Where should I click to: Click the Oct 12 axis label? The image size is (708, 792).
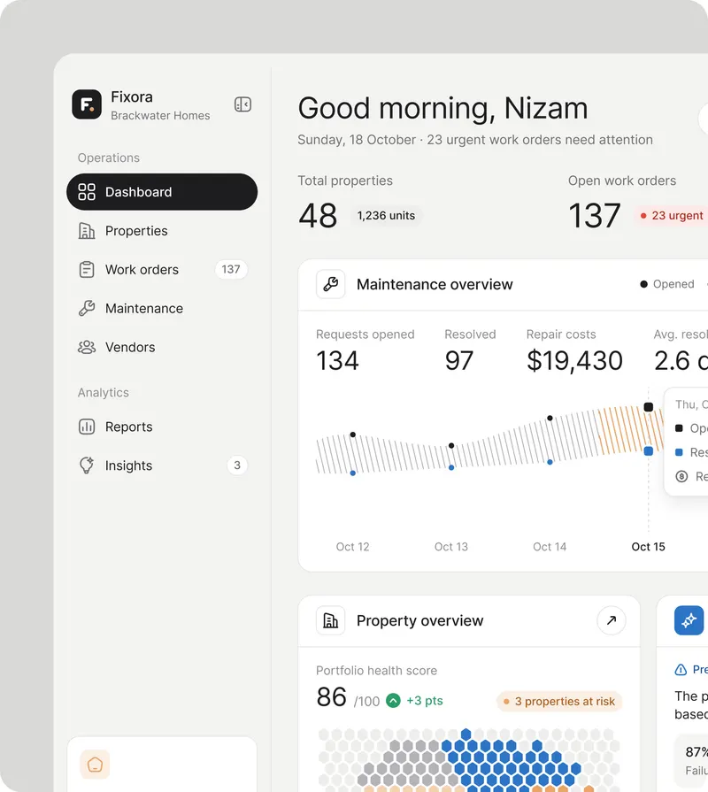point(352,547)
